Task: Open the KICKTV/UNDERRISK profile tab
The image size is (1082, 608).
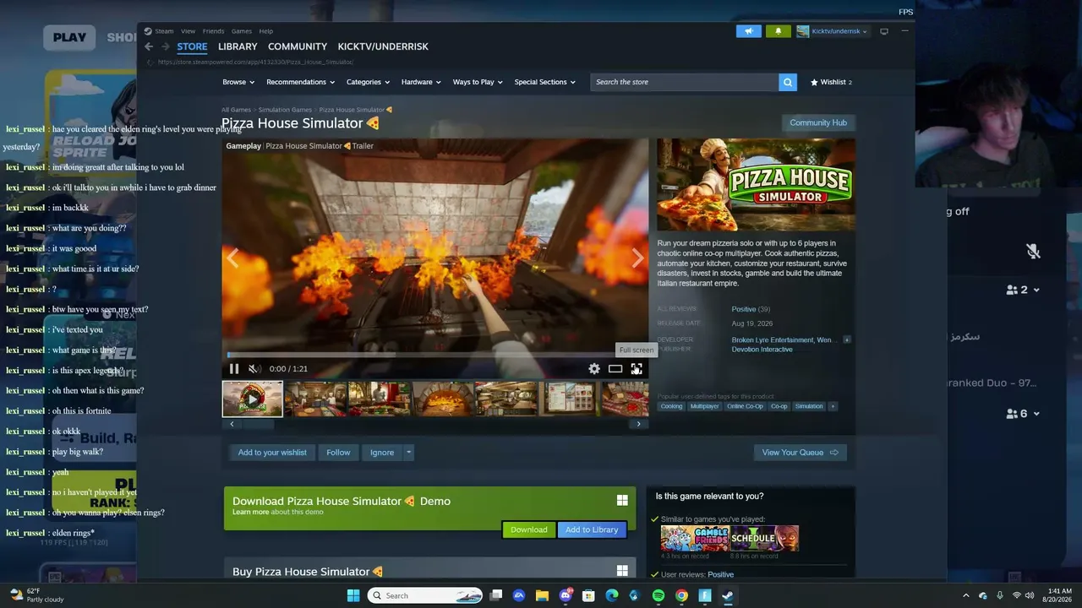Action: pos(383,46)
